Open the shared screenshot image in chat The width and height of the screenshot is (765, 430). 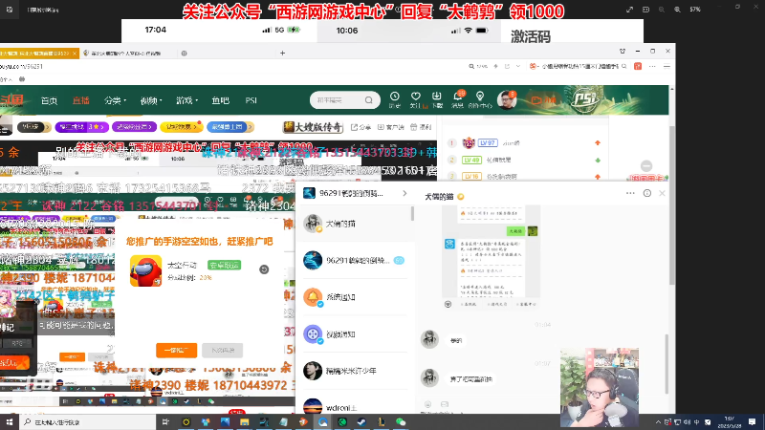[x=492, y=256]
